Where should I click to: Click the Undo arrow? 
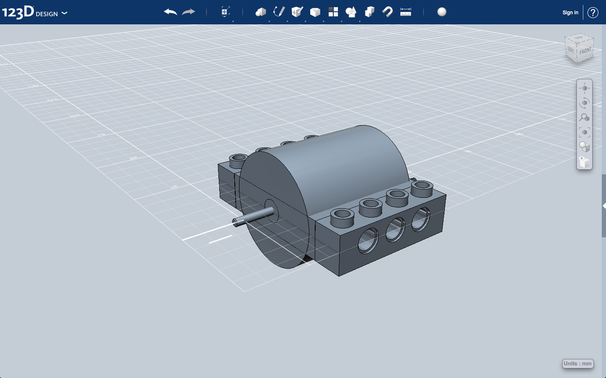(x=170, y=12)
